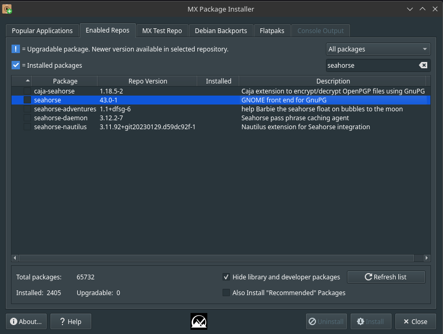The image size is (443, 334).
Task: Click the Upgradable: 0 status text
Action: pyautogui.click(x=98, y=293)
